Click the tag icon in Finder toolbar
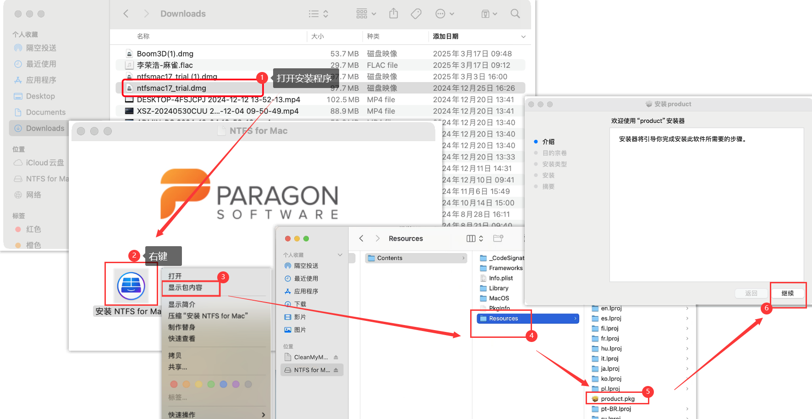Viewport: 812px width, 419px height. tap(416, 14)
